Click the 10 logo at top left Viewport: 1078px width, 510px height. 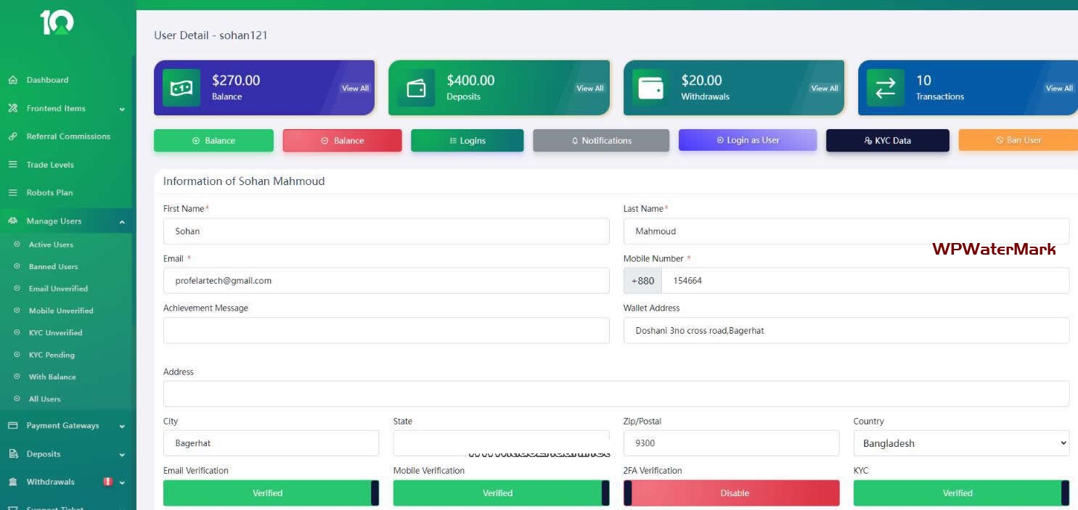(57, 23)
